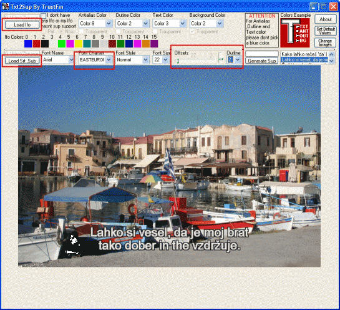Image resolution: width=340 pixels, height=310 pixels.
Task: Select the bright green Ifo color 4 swatch
Action: coord(62,44)
